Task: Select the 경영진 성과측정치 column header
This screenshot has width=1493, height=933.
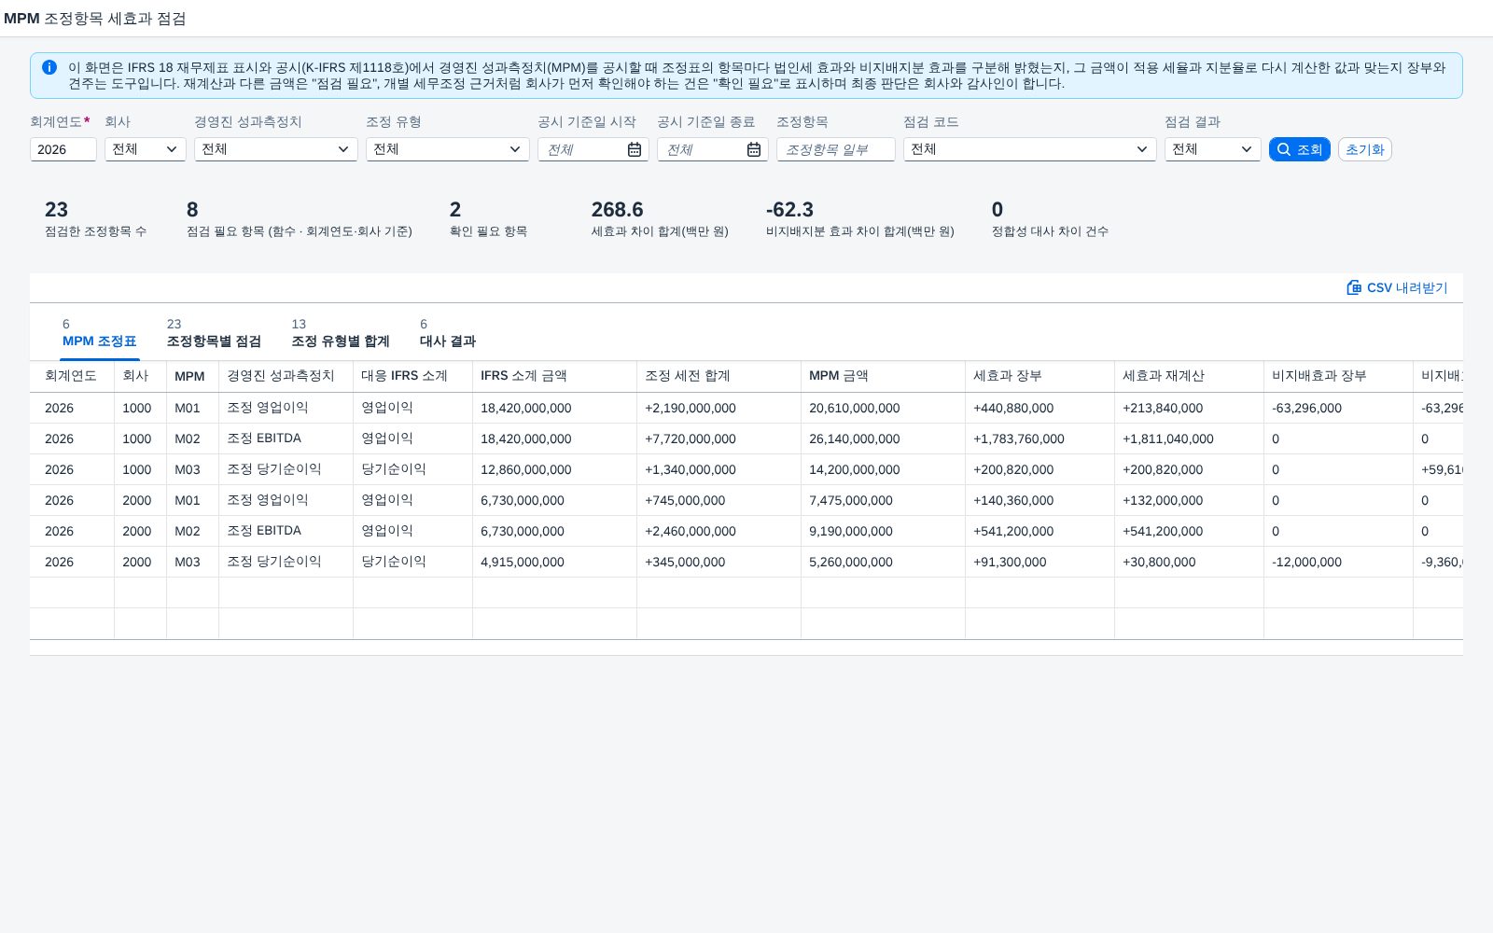Action: (x=286, y=376)
